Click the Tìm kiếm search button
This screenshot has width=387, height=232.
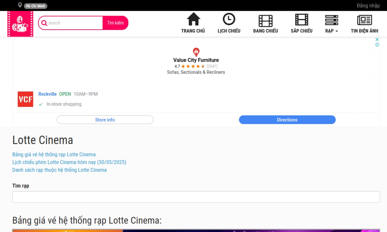[115, 23]
